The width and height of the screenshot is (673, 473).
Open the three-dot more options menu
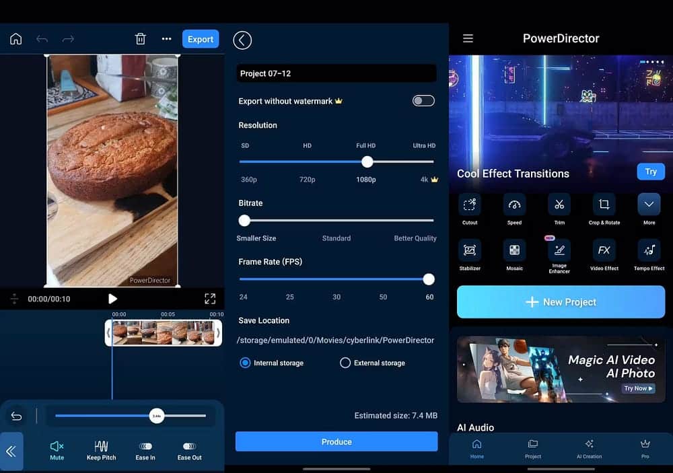166,39
